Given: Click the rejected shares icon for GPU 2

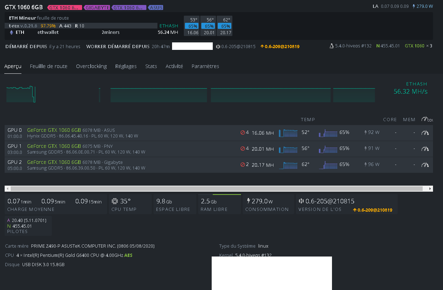Looking at the screenshot, I should coord(243,165).
